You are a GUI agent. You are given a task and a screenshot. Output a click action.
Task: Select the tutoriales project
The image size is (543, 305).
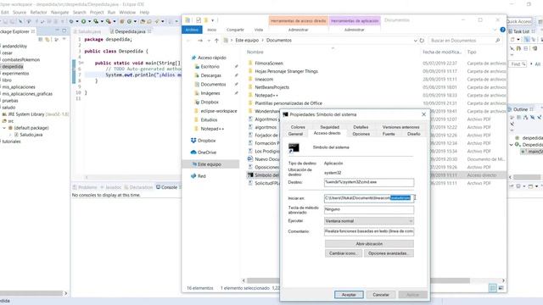point(11,141)
